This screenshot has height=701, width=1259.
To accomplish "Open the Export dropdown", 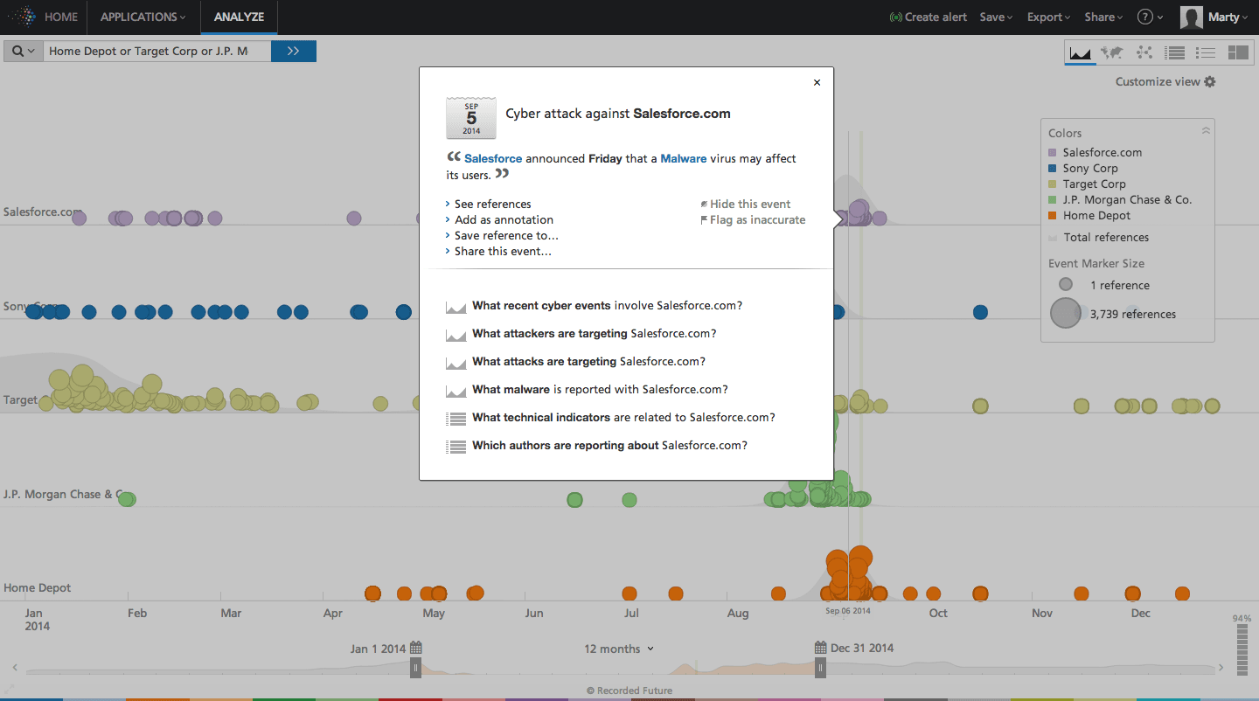I will click(x=1049, y=17).
